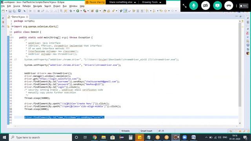Open the Edit menu
The width and height of the screenshot is (251, 141).
pyautogui.click(x=9, y=6)
